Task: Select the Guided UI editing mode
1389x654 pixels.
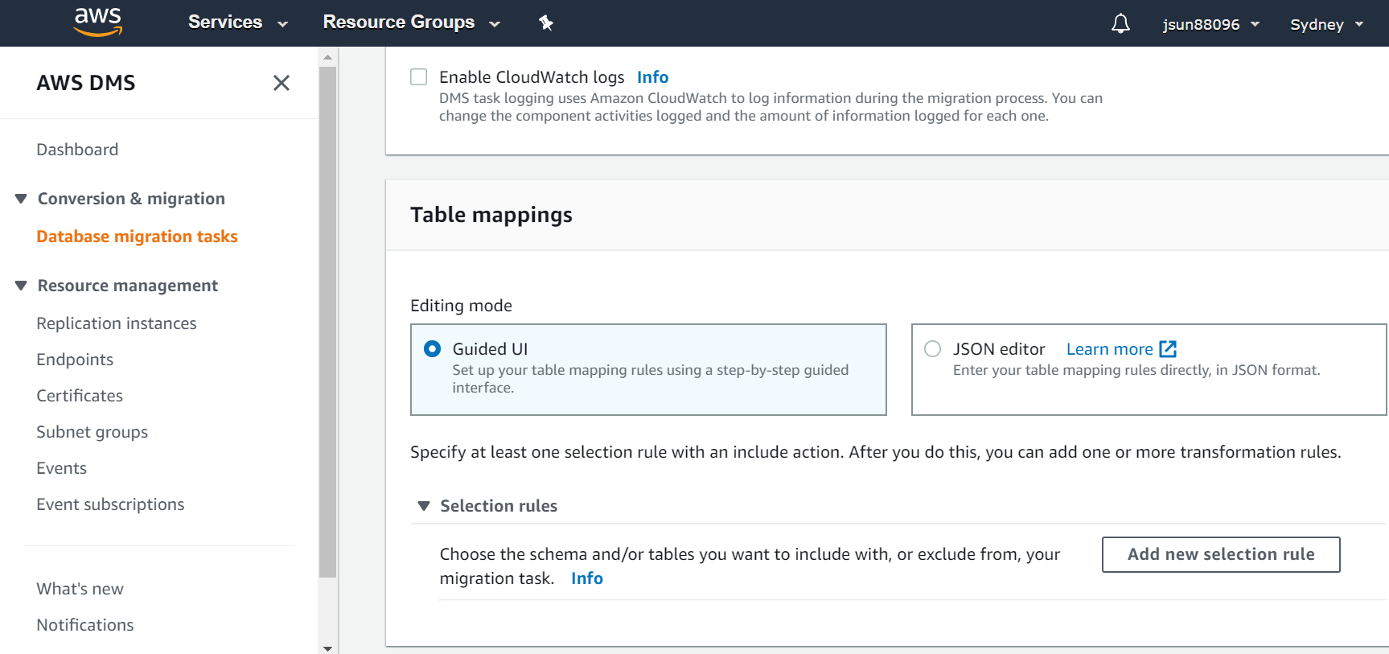Action: (x=433, y=349)
